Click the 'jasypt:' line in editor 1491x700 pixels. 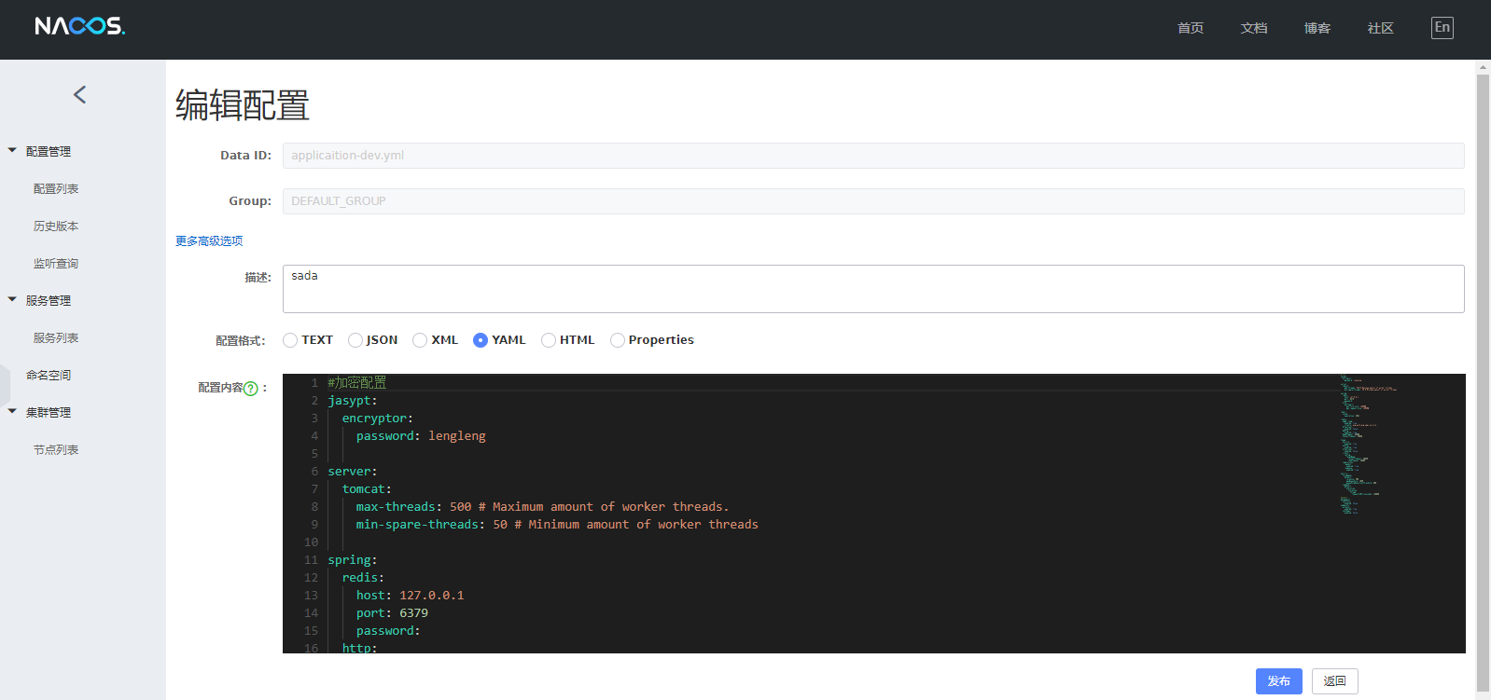tap(353, 401)
